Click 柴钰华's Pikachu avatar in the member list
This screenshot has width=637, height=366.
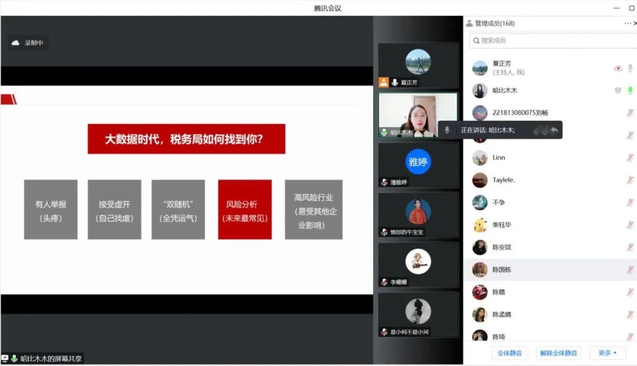tap(480, 224)
